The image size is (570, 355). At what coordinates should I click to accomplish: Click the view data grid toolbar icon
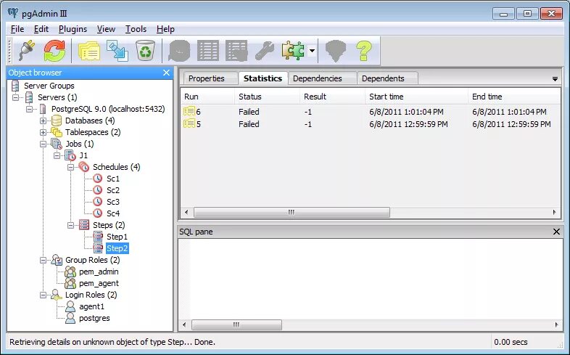click(208, 51)
